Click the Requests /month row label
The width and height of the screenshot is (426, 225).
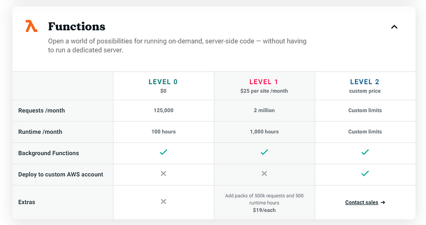click(40, 110)
